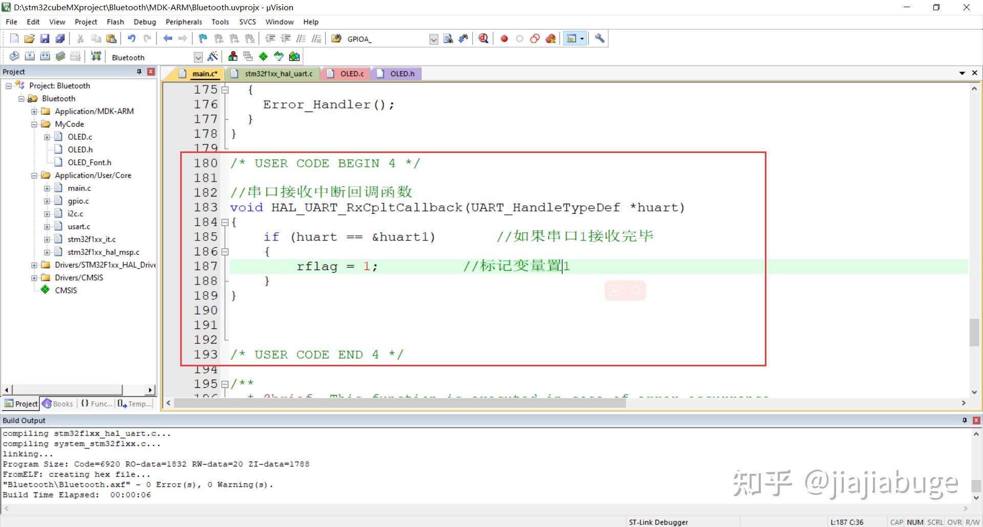983x527 pixels.
Task: Insert or remove a breakpoint
Action: point(504,38)
